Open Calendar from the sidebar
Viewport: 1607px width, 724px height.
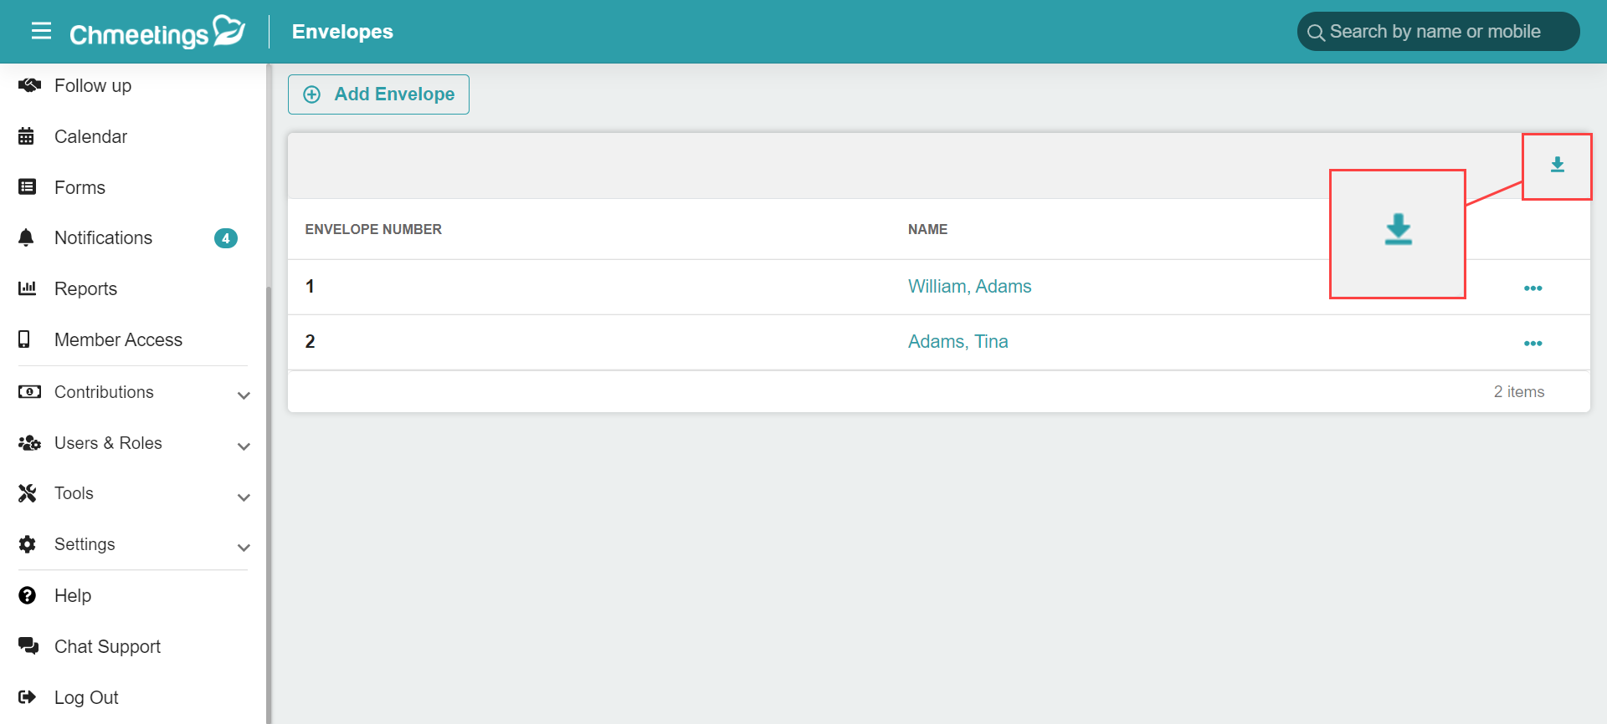pos(90,136)
